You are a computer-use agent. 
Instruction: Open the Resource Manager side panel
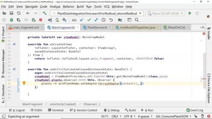pos(3,63)
